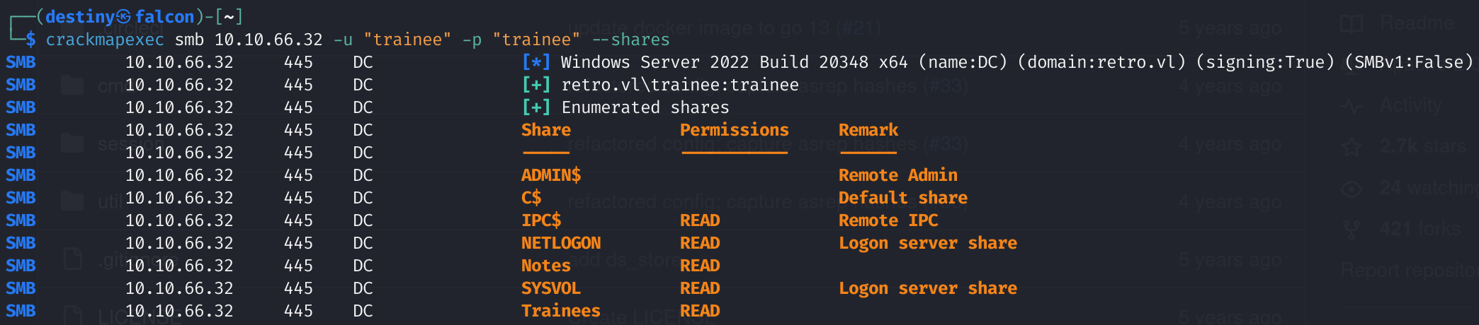Click the Activity pulse icon
This screenshot has height=325, width=1479.
1351,107
